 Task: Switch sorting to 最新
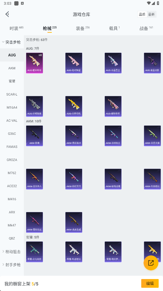pos(151,15)
